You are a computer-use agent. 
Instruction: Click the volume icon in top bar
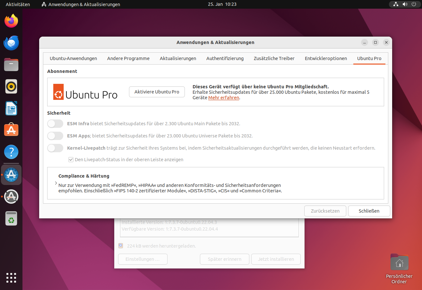(x=405, y=4)
